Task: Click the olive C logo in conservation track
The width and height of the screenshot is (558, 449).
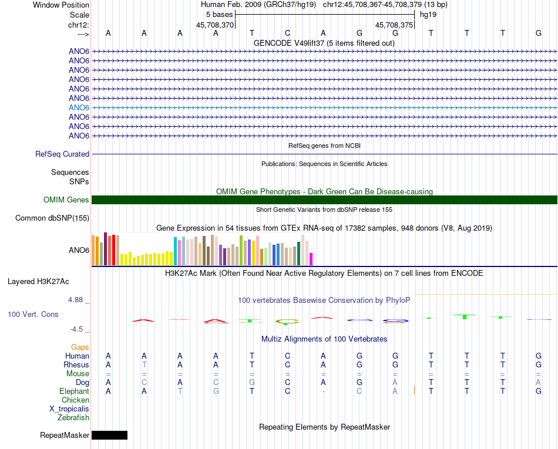Action: click(287, 322)
